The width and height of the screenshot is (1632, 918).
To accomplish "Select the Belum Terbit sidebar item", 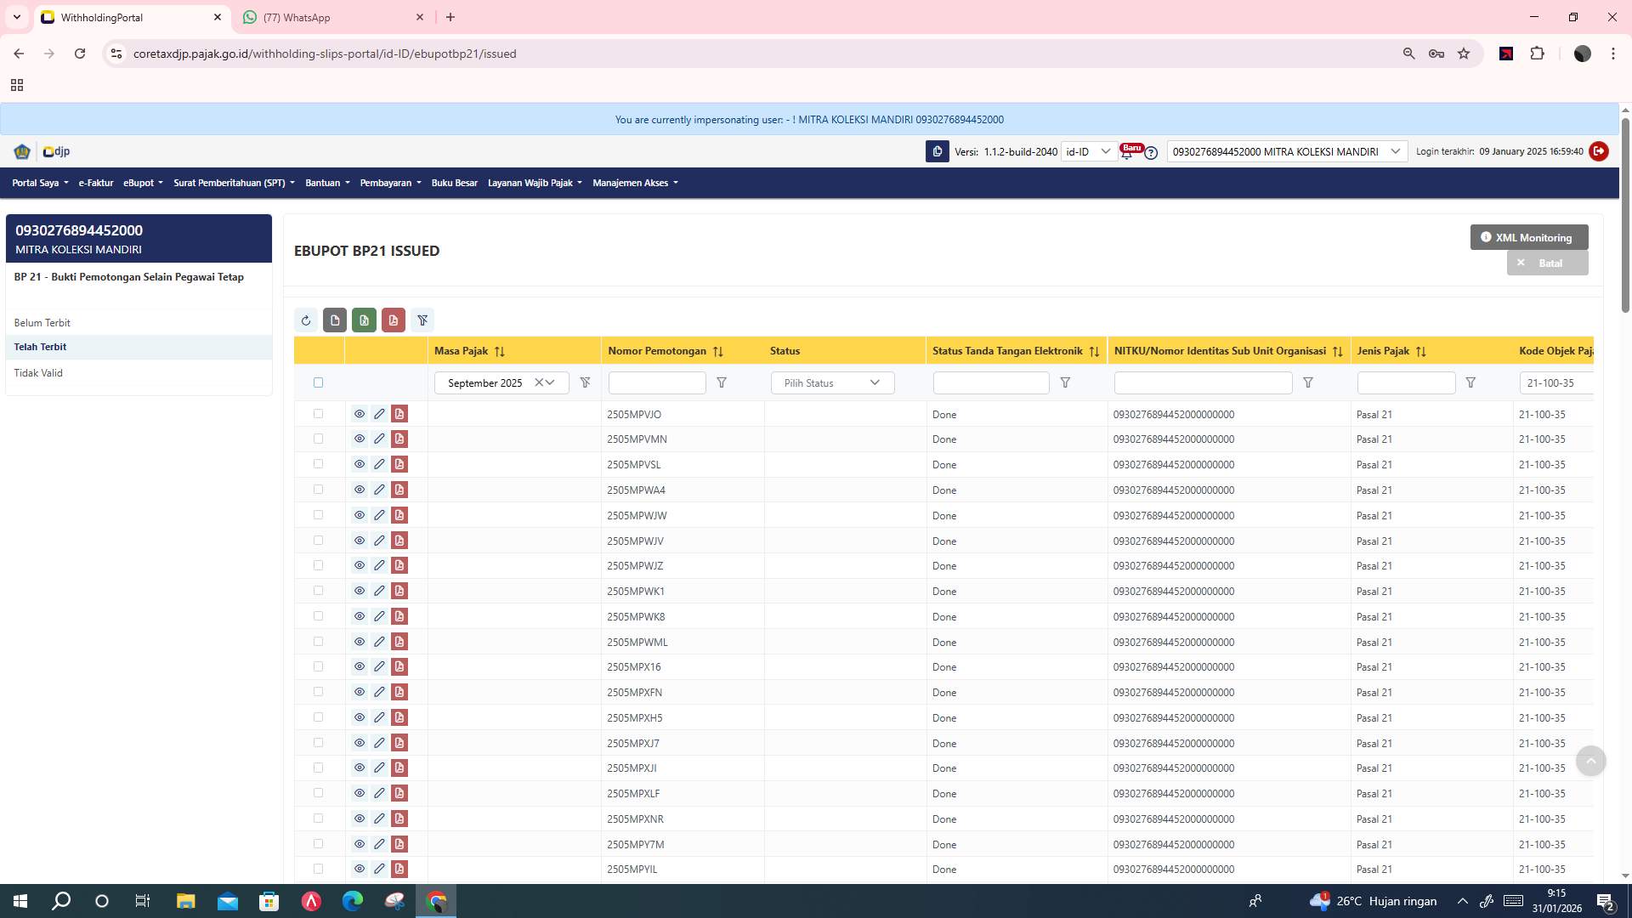I will tap(42, 322).
